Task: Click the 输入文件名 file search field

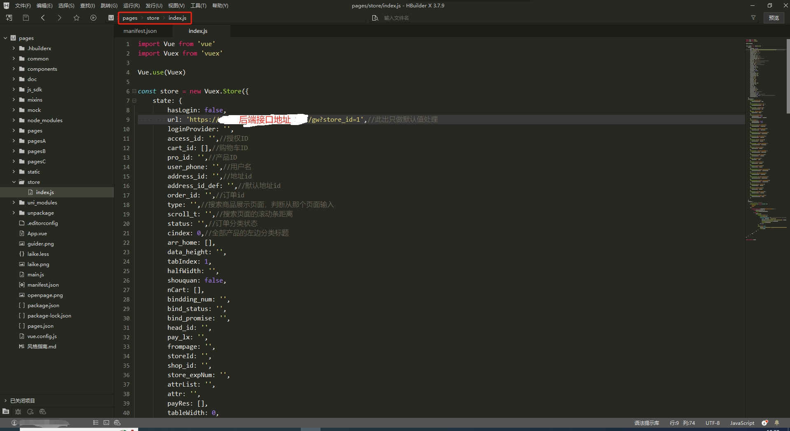Action: coord(411,18)
